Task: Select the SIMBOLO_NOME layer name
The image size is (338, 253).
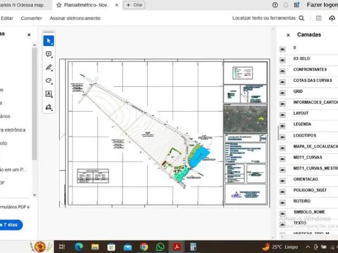Action: click(309, 212)
